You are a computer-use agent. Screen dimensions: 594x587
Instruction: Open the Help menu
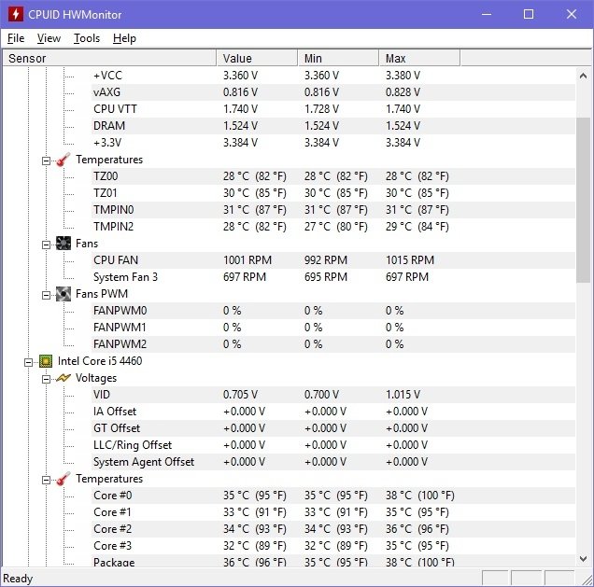124,38
